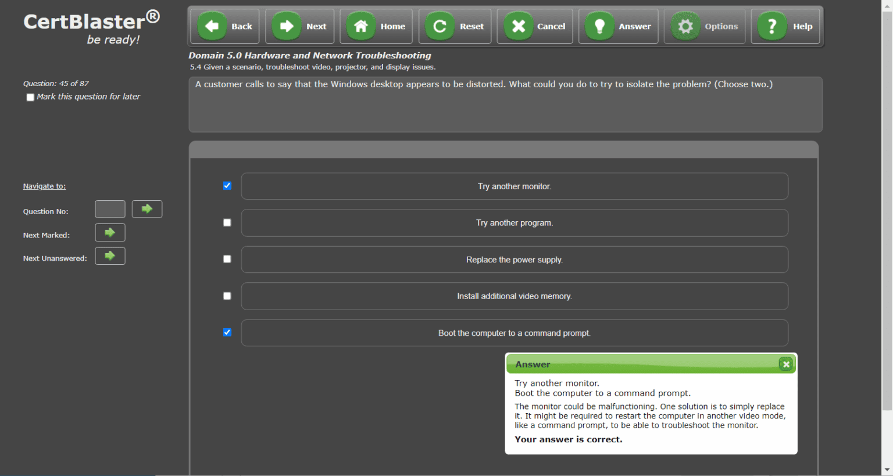The image size is (893, 476).
Task: Close the Answer popup
Action: click(786, 364)
